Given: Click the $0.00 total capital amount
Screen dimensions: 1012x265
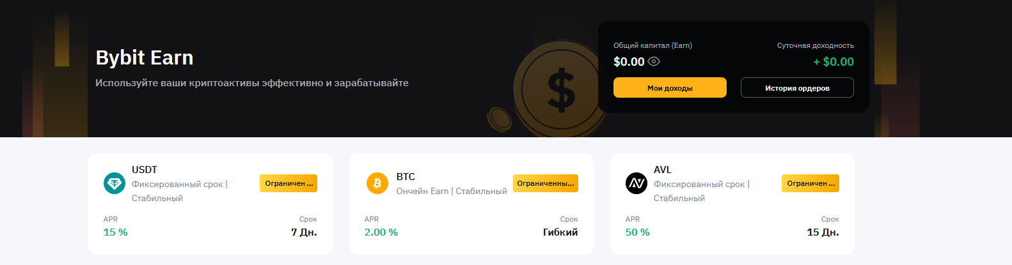Looking at the screenshot, I should pos(629,62).
